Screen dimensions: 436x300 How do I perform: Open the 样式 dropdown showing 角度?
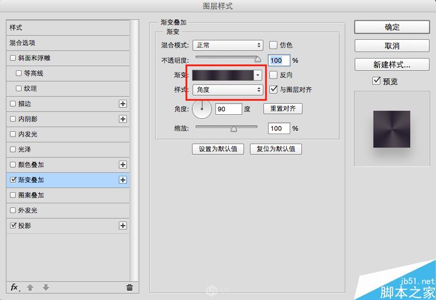click(x=228, y=90)
